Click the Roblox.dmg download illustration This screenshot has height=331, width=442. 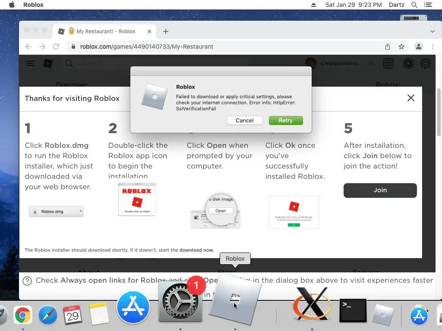(x=56, y=211)
